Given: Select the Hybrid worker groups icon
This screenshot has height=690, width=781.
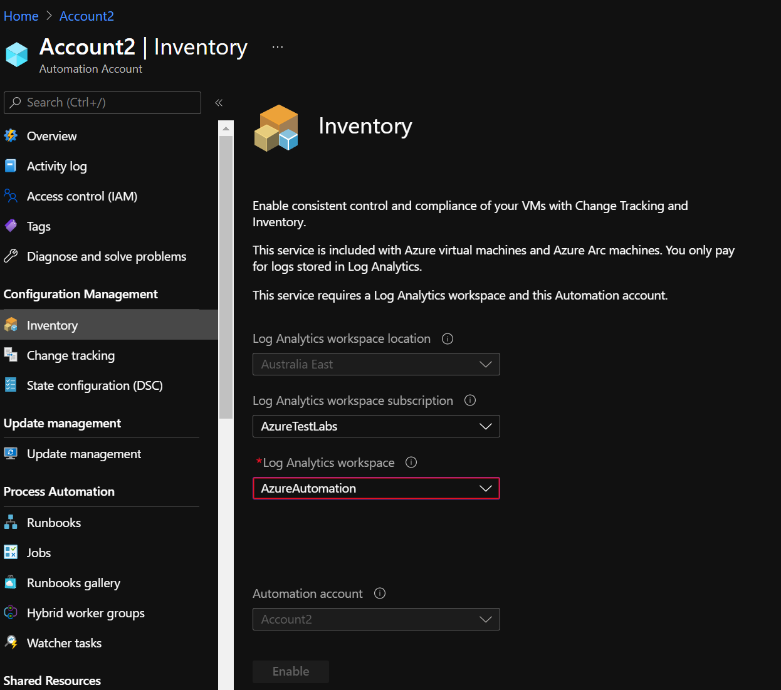Looking at the screenshot, I should click(x=11, y=613).
